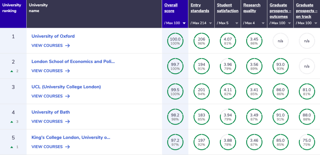Screen dimensions: 320x155
Task: Select the Overall score column header
Action: (x=171, y=8)
